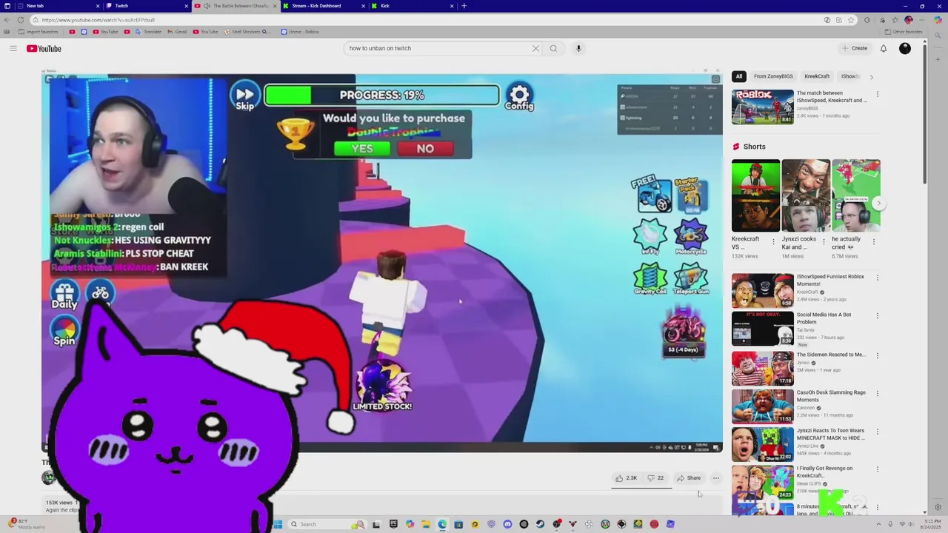Dislike the video with thumbs down
The height and width of the screenshot is (533, 948).
(x=655, y=478)
